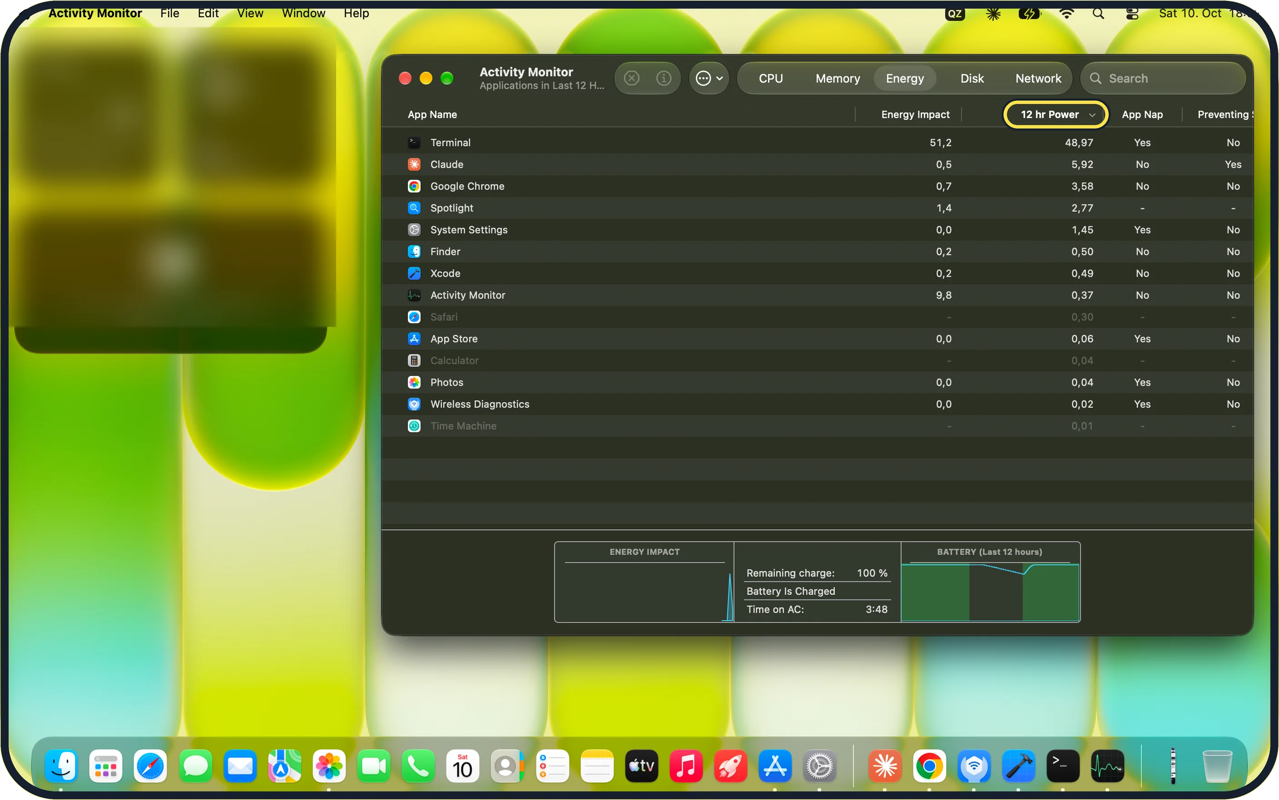Image resolution: width=1279 pixels, height=800 pixels.
Task: Click the App Nap column header
Action: click(1142, 114)
